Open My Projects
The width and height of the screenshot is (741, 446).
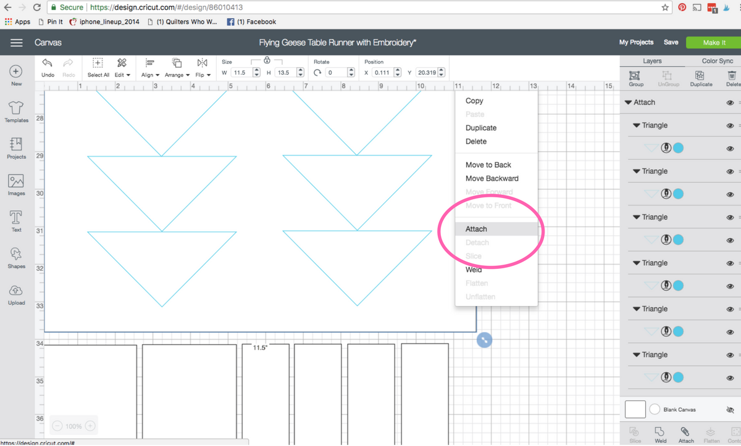tap(636, 42)
